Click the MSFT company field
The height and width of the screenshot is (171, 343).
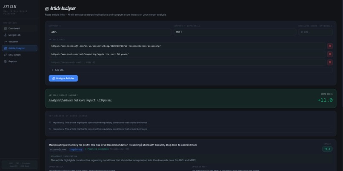[235, 32]
